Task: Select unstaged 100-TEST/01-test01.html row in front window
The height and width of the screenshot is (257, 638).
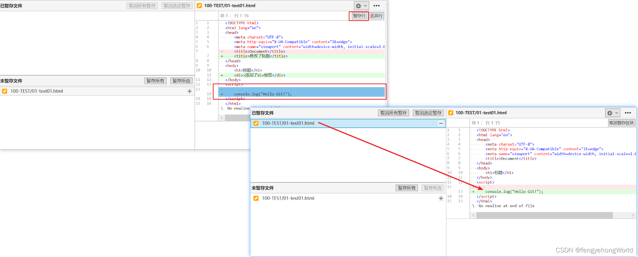Action: point(348,198)
